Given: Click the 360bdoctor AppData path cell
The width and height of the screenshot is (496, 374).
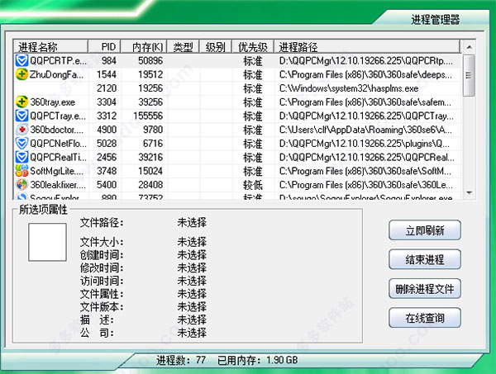Looking at the screenshot, I should coord(365,130).
